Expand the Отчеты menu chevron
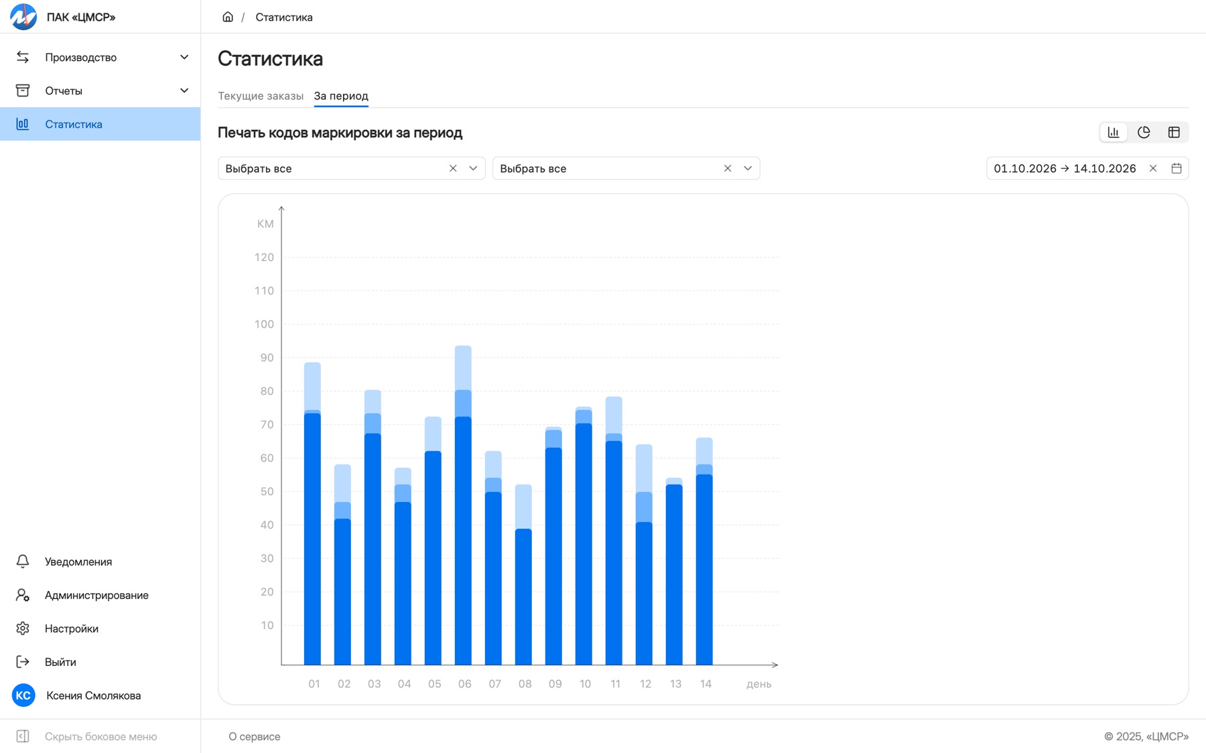Screen dimensions: 1206x753 (184, 91)
